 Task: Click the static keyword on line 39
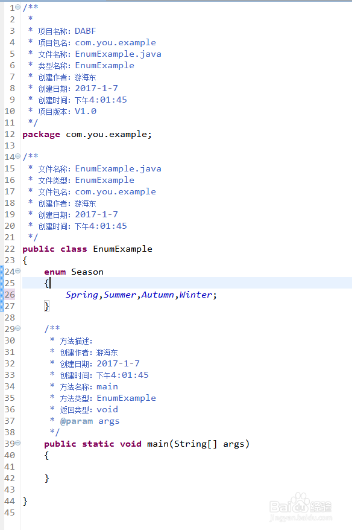tap(98, 444)
